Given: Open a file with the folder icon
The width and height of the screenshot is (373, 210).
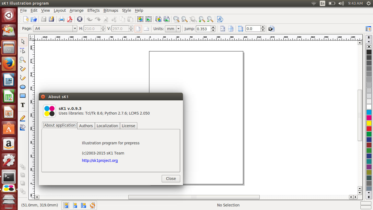Looking at the screenshot, I should point(34,19).
